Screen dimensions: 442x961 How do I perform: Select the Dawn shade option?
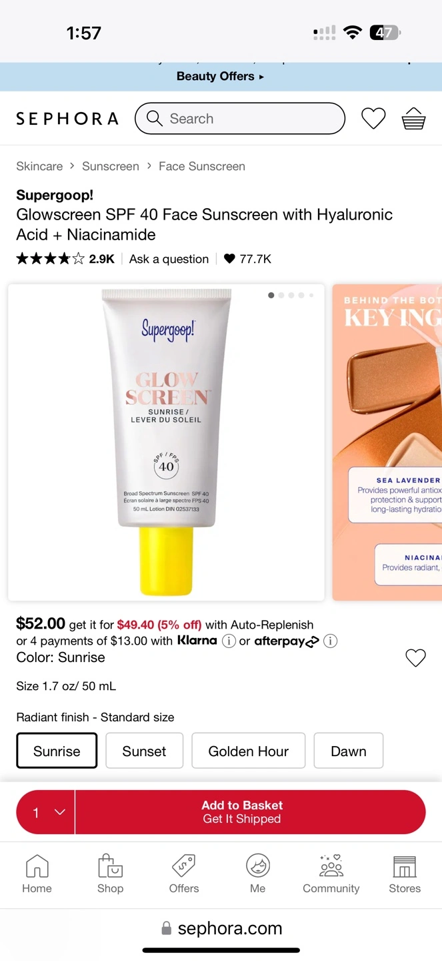[349, 751]
